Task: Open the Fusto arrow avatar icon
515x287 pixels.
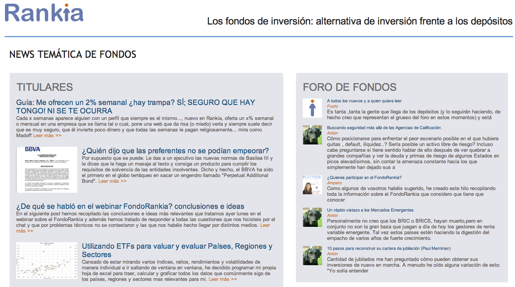Action: (312, 108)
